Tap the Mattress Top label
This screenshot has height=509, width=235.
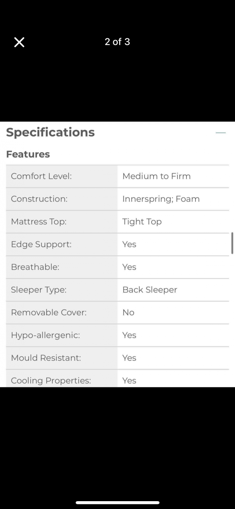pos(39,222)
